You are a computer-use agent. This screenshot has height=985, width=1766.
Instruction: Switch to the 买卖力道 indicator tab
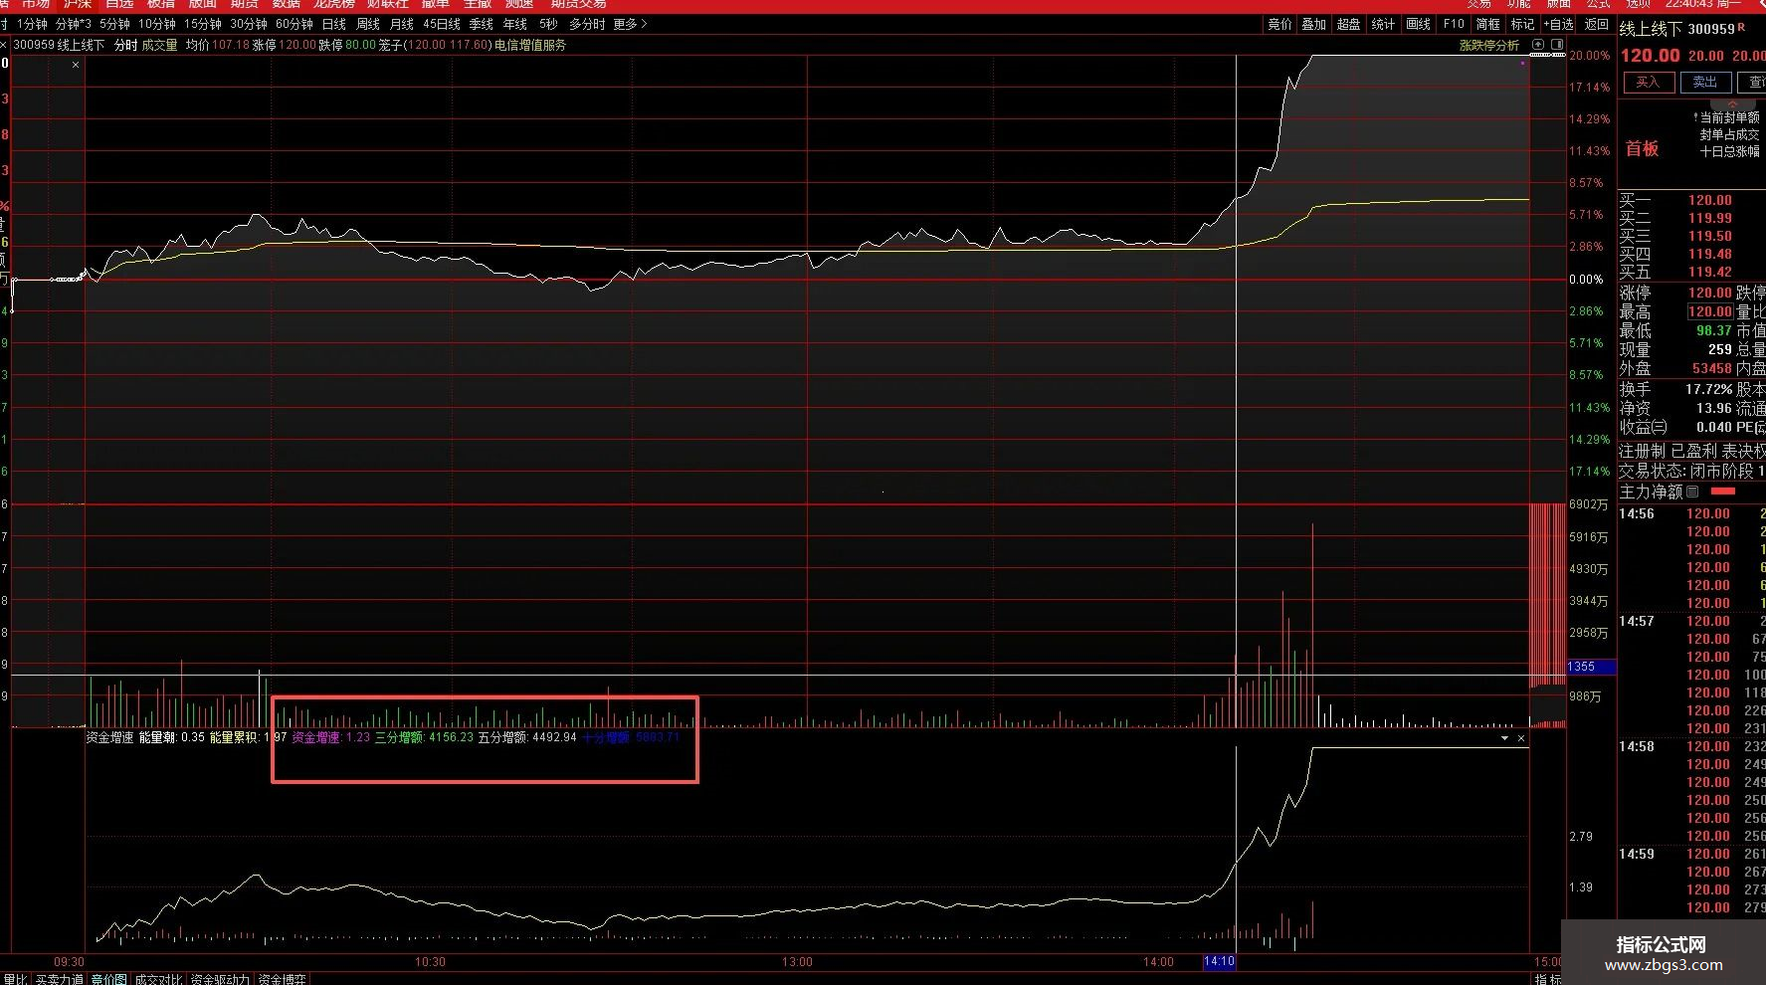point(60,979)
